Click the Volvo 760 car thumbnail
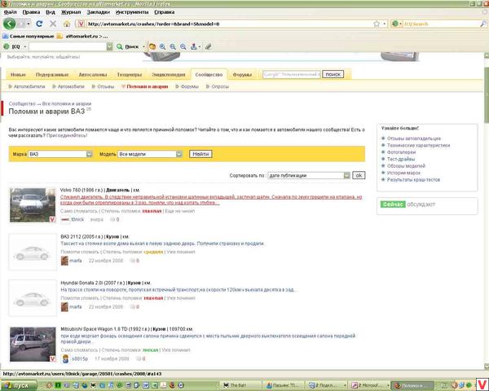This screenshot has height=391, width=489. (33, 204)
